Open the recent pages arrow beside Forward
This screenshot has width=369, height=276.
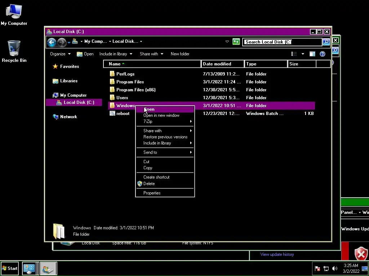pos(69,42)
